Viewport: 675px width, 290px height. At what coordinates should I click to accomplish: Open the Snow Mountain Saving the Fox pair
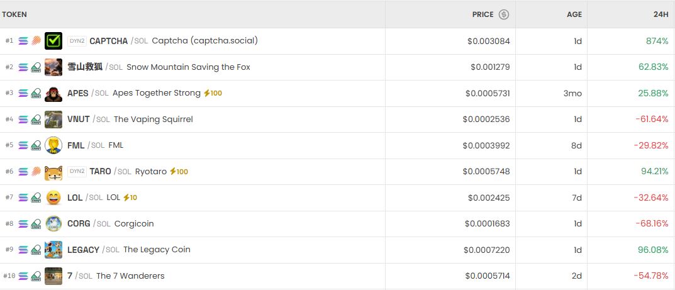(188, 67)
